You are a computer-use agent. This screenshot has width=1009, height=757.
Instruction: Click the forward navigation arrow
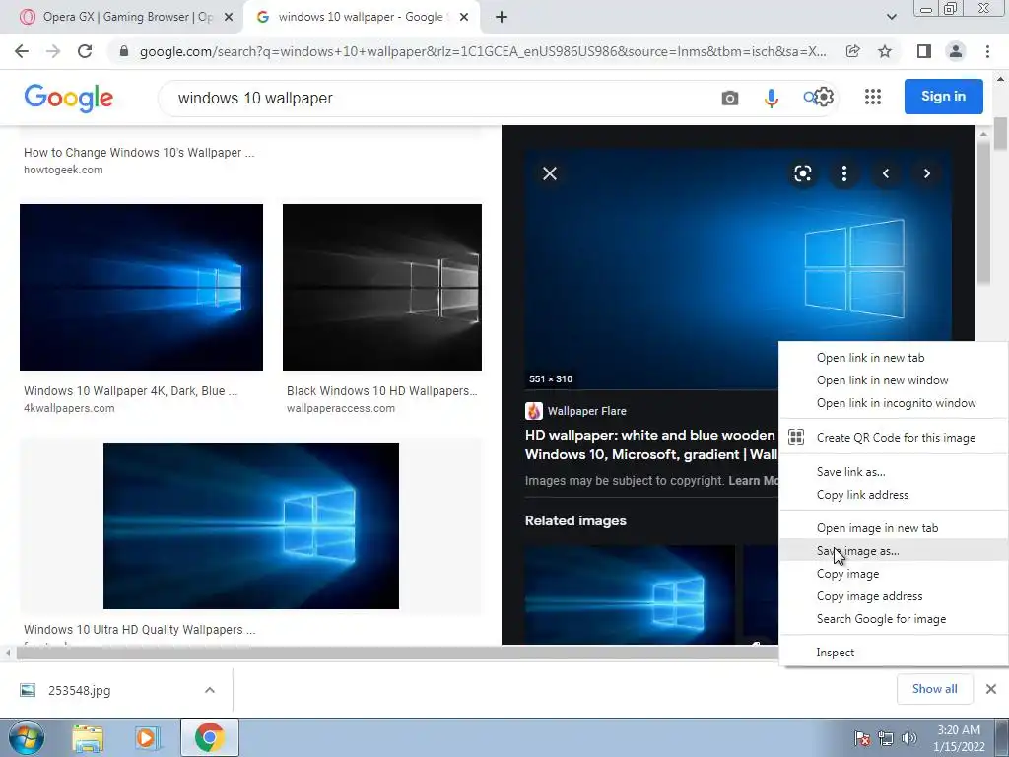pos(53,51)
